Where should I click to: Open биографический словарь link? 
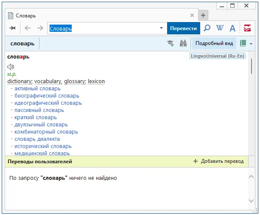47,96
